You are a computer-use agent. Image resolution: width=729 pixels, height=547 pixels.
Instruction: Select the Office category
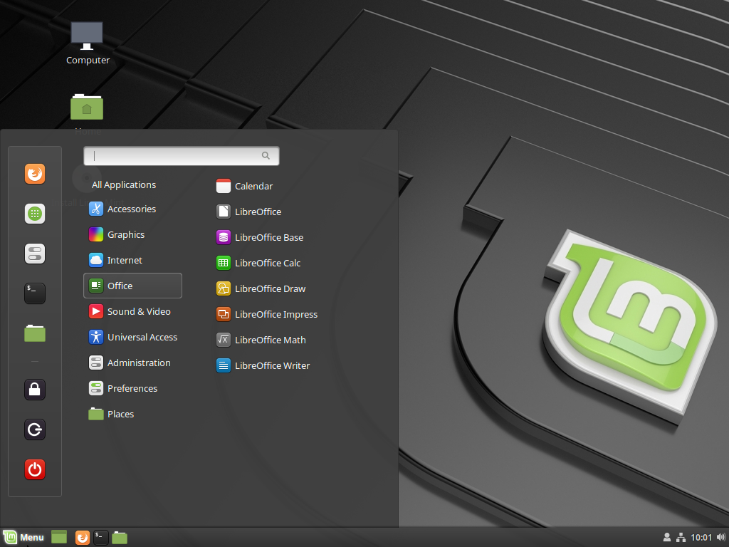click(120, 286)
